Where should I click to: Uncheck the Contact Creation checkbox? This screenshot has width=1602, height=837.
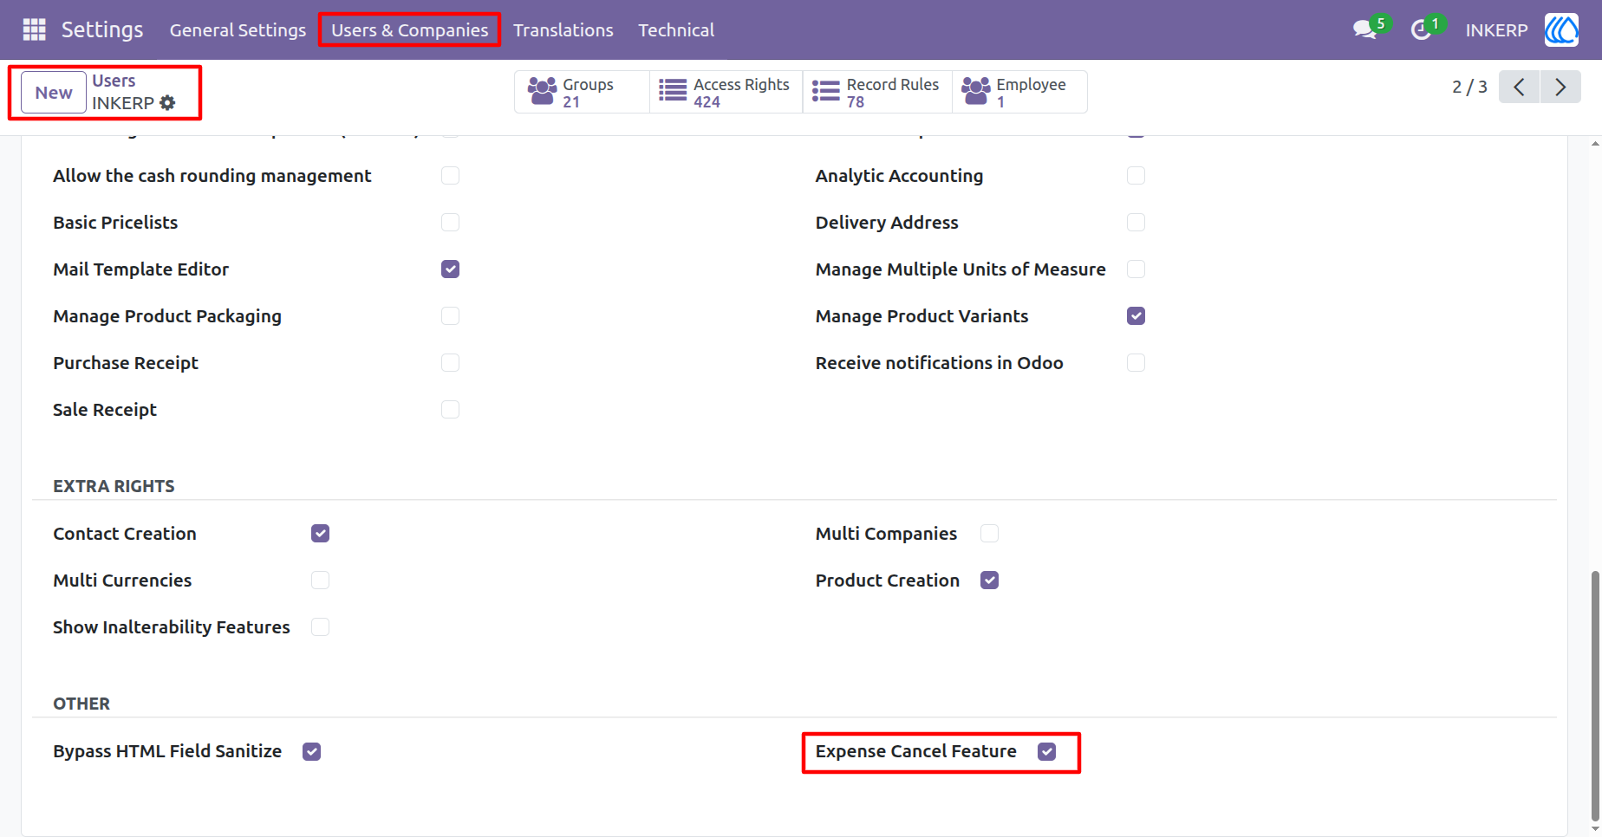pos(320,534)
